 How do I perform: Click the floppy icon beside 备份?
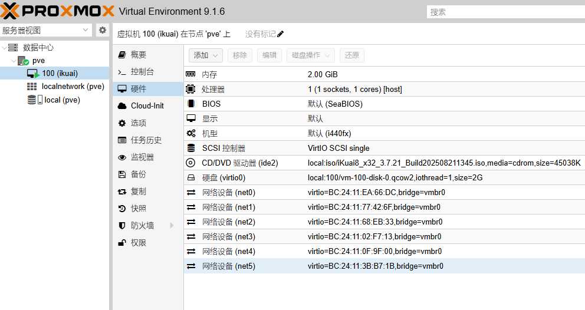coord(122,174)
